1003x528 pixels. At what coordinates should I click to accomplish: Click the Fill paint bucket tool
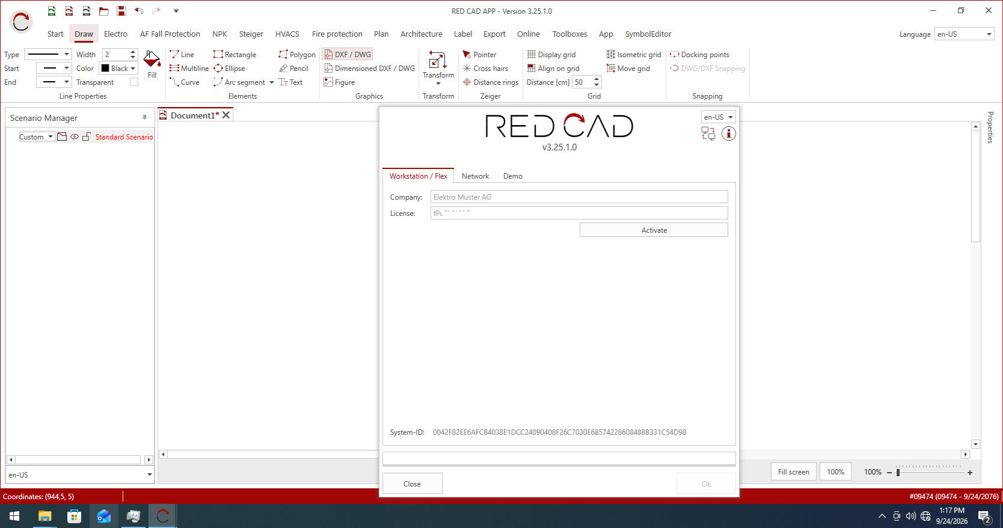coord(152,65)
